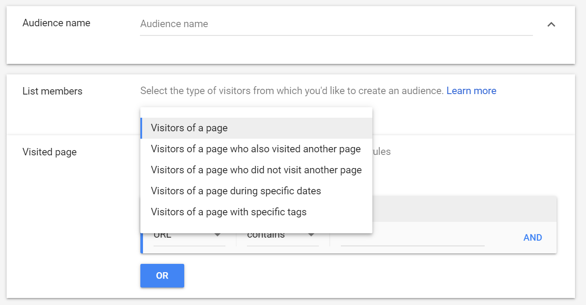Click the "List members" section label

[x=52, y=91]
